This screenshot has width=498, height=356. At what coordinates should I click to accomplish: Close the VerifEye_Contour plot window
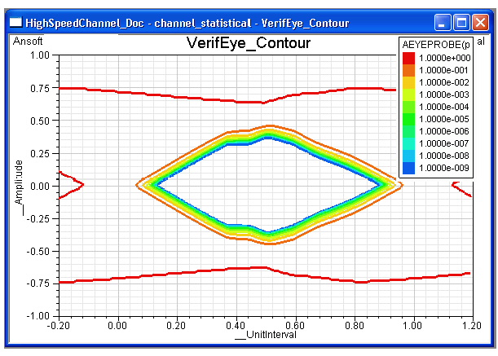pyautogui.click(x=478, y=23)
